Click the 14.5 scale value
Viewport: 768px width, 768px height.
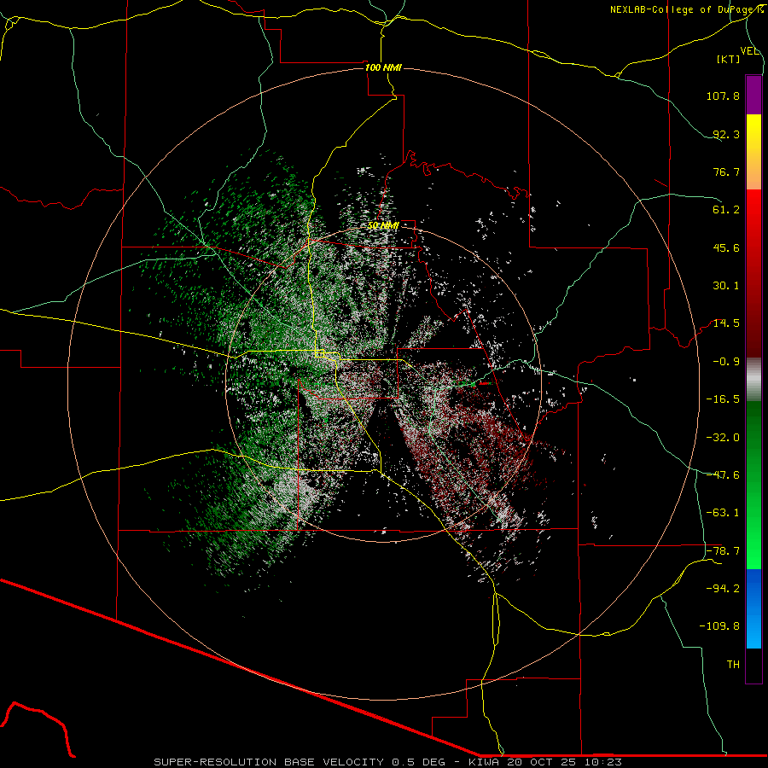(726, 323)
